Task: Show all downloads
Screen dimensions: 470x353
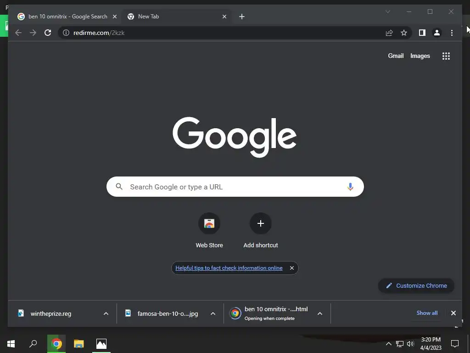Action: tap(427, 313)
